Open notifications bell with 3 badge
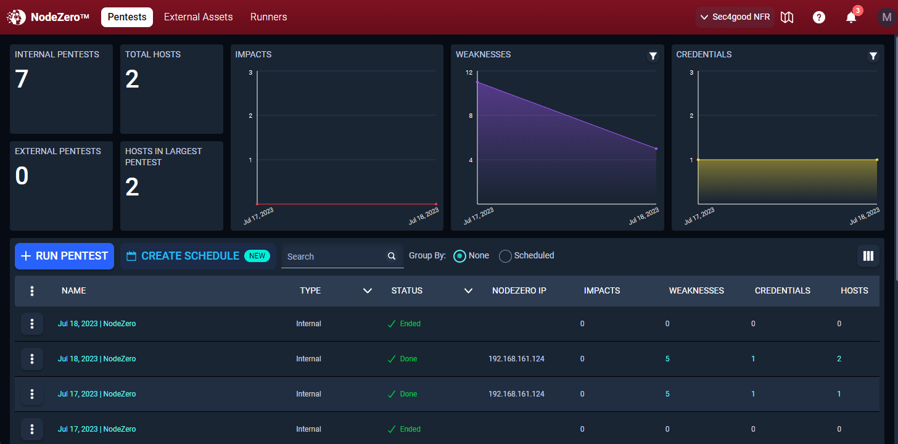This screenshot has width=898, height=444. (851, 17)
